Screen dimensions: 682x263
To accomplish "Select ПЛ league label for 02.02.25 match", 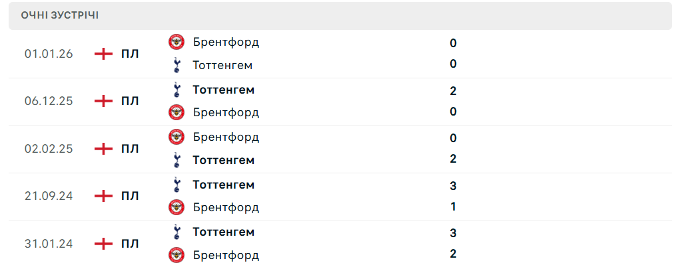I will [x=130, y=149].
